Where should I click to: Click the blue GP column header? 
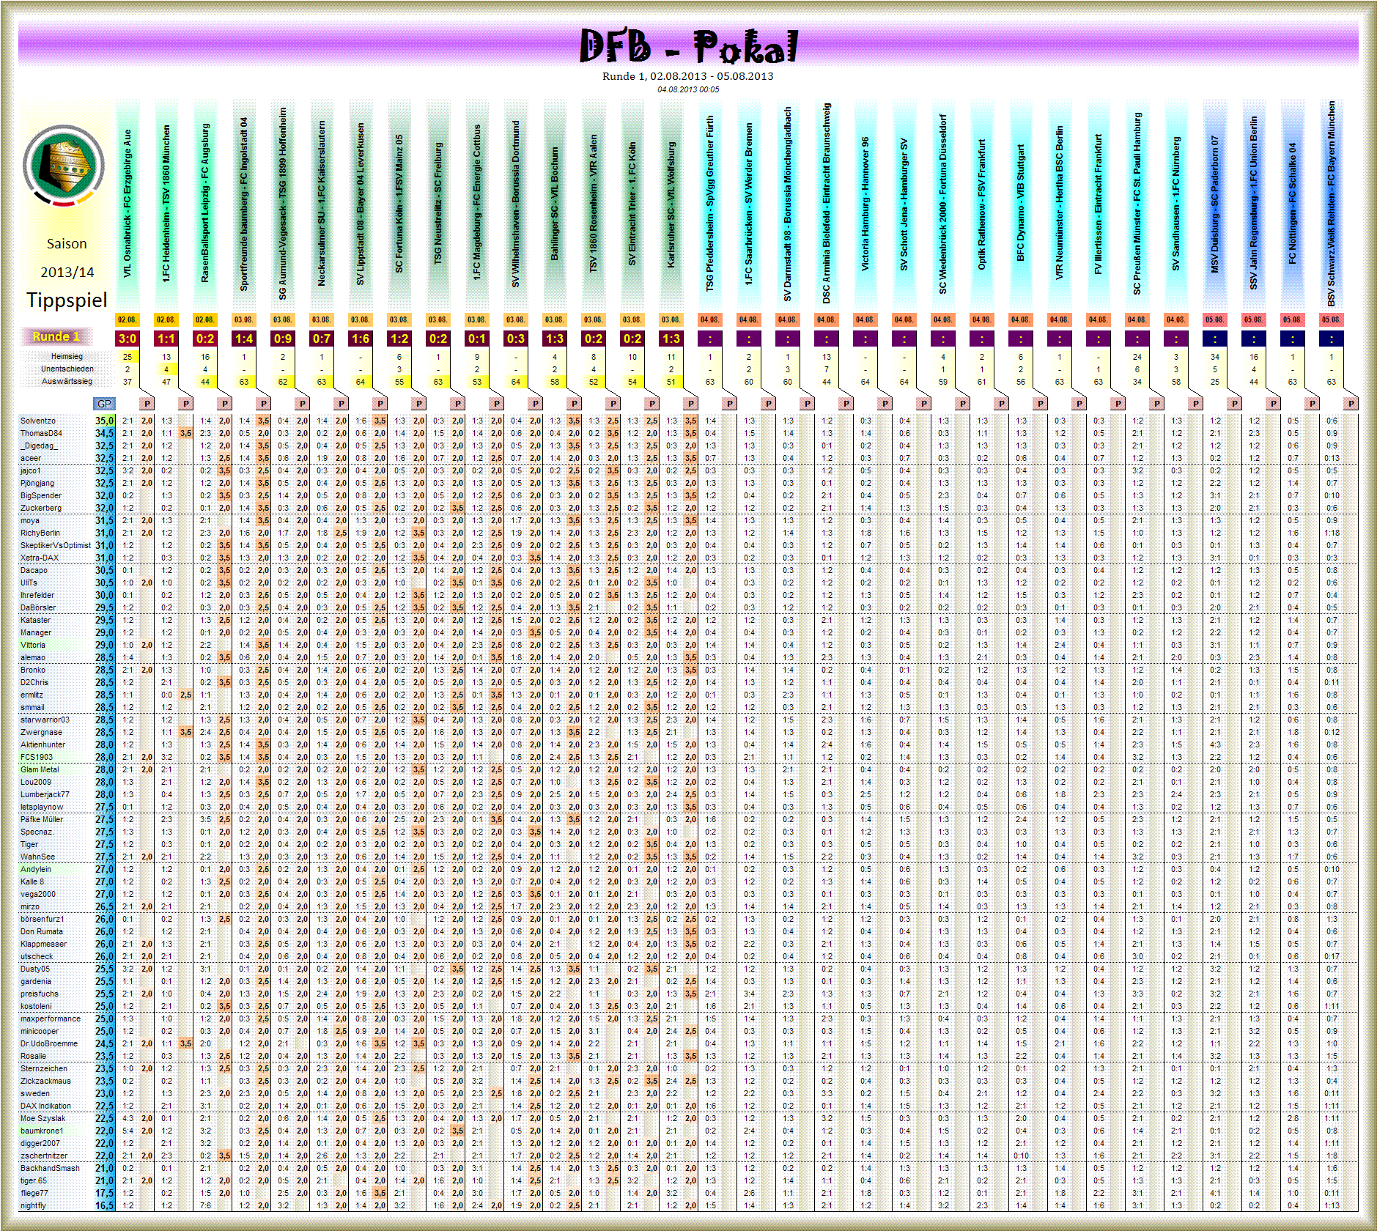click(104, 404)
